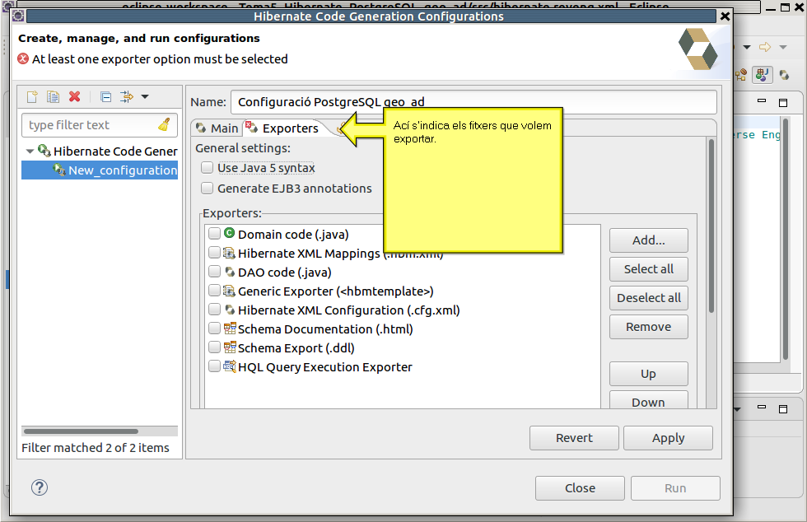This screenshot has width=807, height=522.
Task: Click the Eclipse editor vertical scrollbar
Action: click(786, 240)
